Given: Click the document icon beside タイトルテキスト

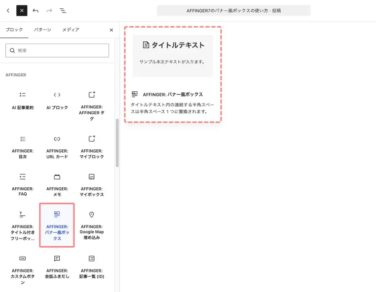Looking at the screenshot, I should coord(146,45).
